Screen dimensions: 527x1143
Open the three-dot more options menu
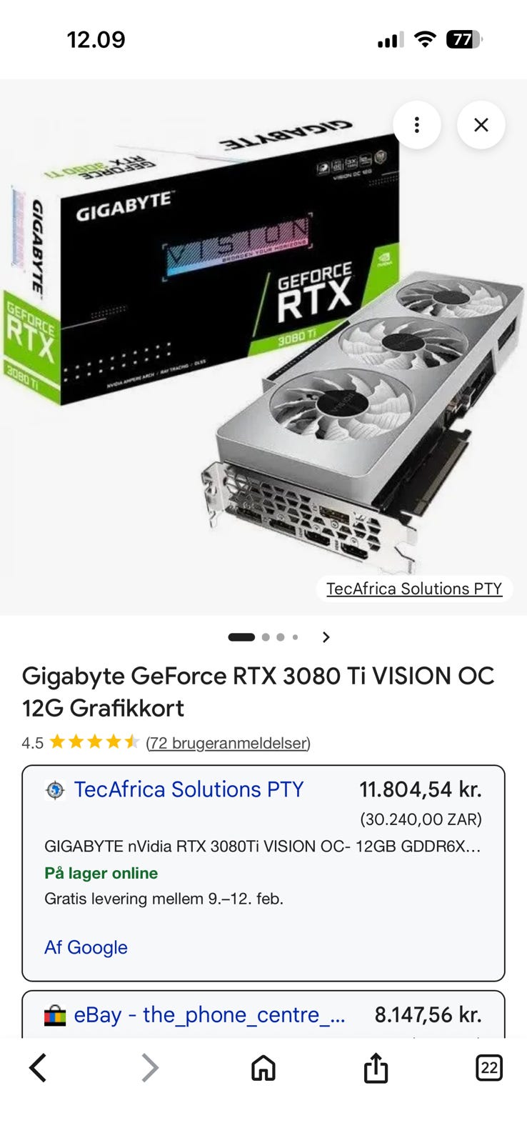(416, 125)
